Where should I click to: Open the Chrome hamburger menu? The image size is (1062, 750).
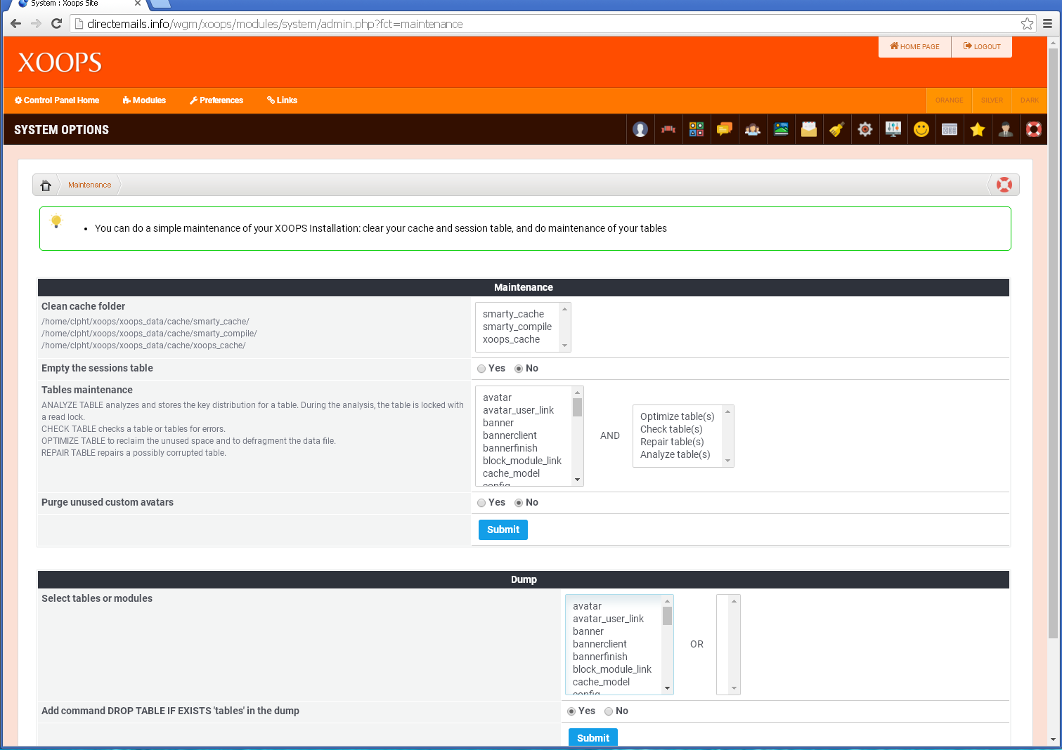(1047, 24)
